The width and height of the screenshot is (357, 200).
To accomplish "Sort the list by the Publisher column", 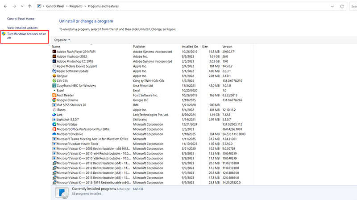I will coord(139,47).
